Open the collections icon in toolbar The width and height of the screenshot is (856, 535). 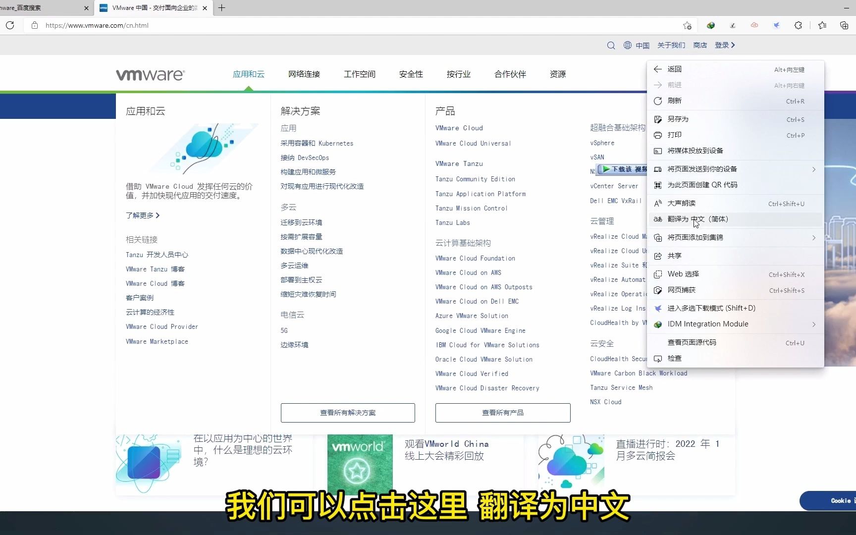click(x=844, y=25)
